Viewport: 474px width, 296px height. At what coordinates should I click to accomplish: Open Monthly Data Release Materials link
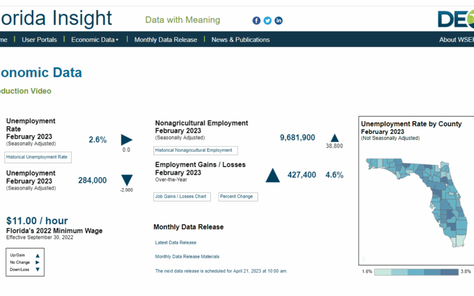187,257
